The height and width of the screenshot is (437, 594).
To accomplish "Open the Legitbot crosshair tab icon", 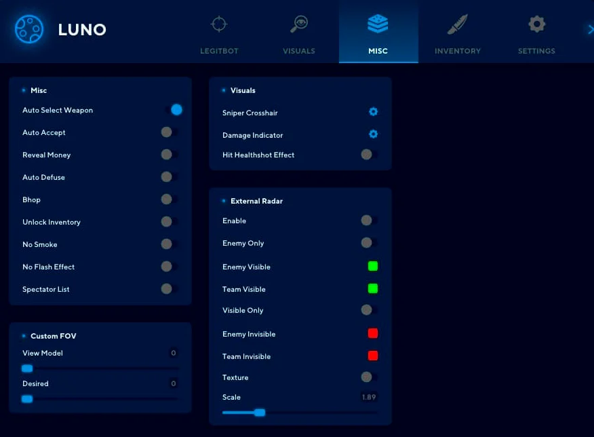I will point(218,25).
